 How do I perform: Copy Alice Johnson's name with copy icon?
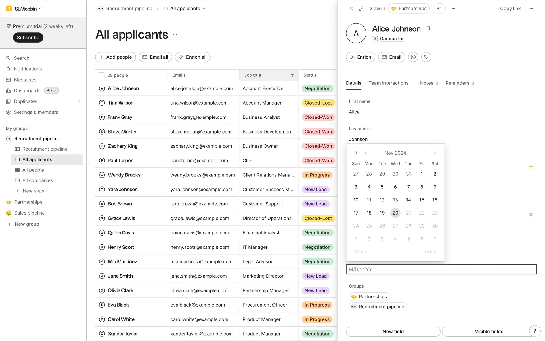point(428,29)
